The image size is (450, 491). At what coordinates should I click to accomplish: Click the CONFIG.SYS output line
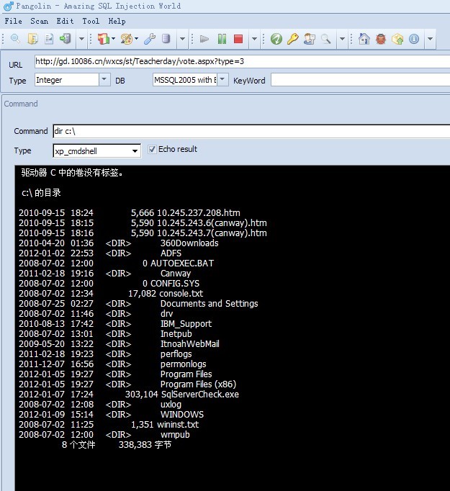click(109, 284)
